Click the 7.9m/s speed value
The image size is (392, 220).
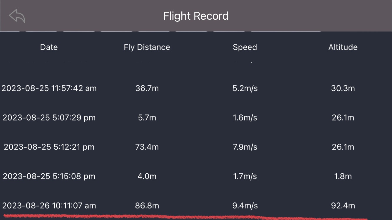pyautogui.click(x=245, y=147)
